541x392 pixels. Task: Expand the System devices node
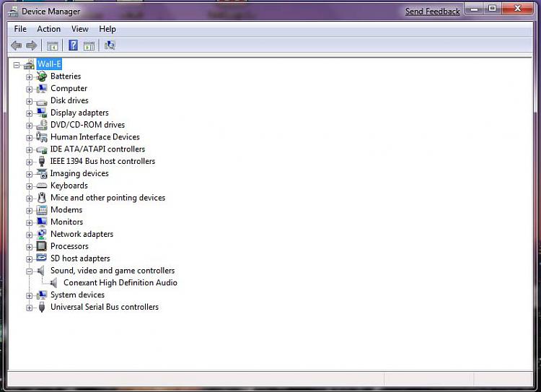30,295
